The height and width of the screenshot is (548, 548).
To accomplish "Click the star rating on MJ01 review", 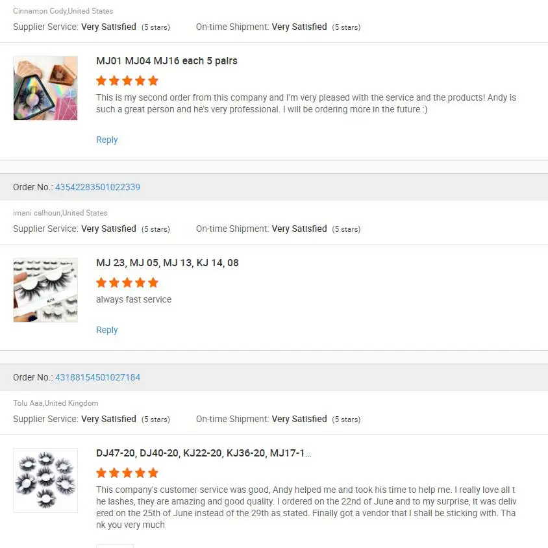I will pos(127,81).
